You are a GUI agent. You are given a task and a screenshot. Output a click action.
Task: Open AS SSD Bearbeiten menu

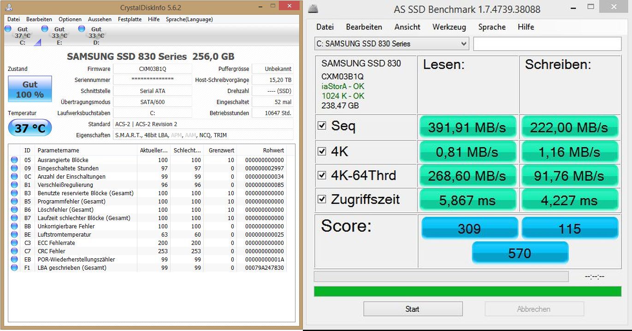(x=364, y=27)
